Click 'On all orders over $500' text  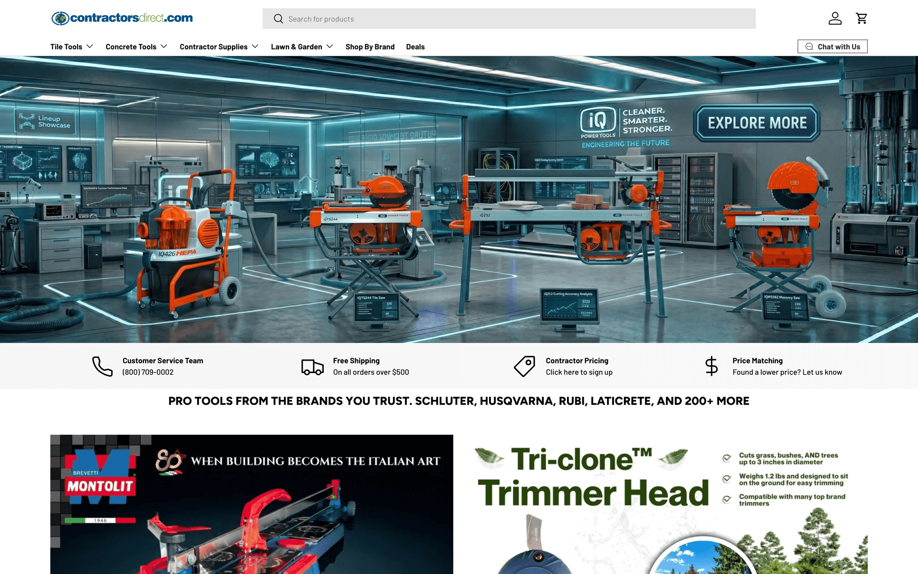click(x=371, y=372)
